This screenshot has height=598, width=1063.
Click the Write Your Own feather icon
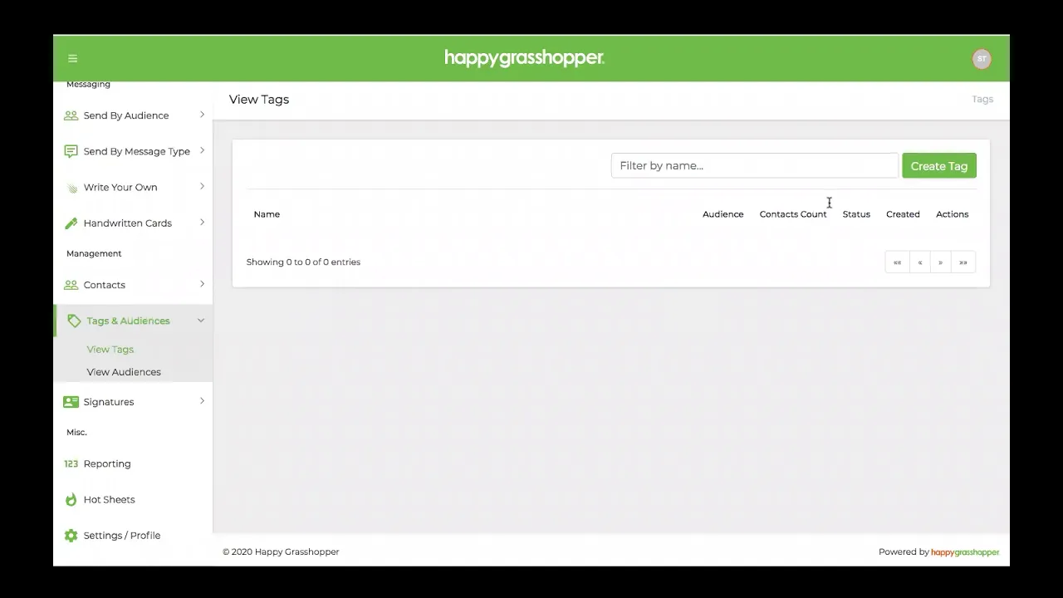pyautogui.click(x=71, y=188)
